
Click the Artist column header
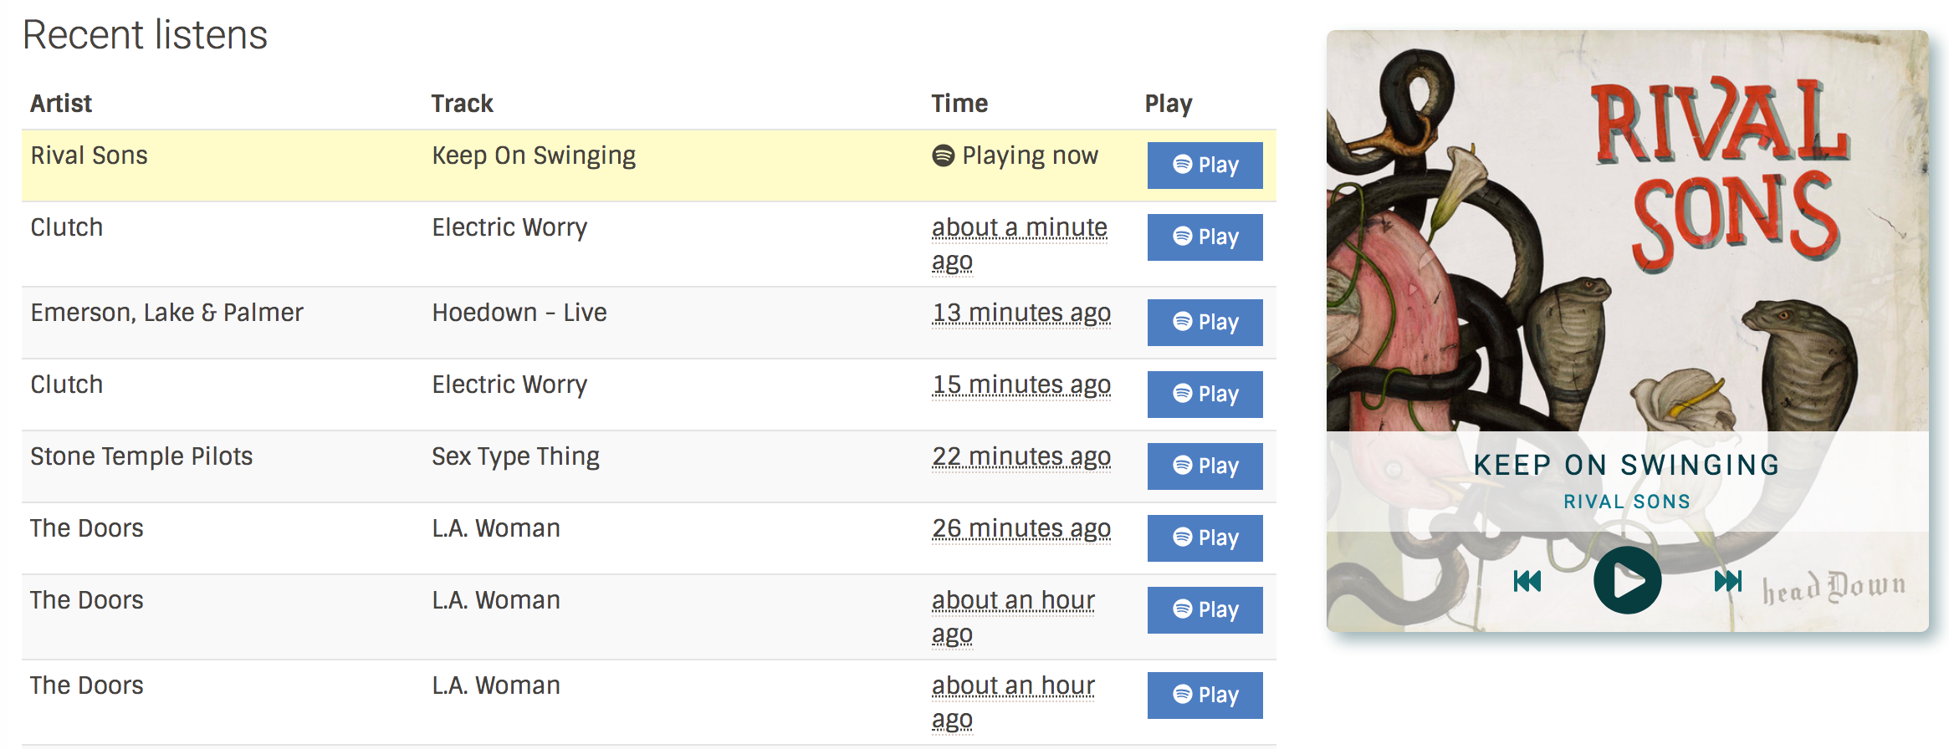pos(61,104)
